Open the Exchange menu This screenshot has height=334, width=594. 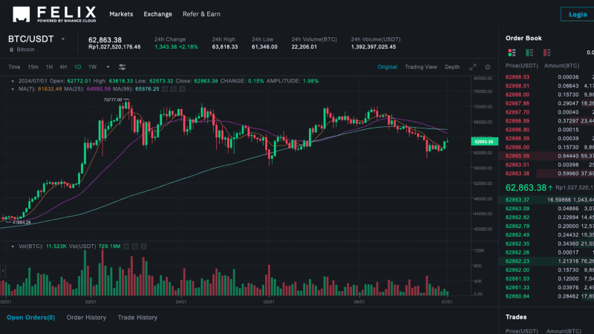[157, 14]
